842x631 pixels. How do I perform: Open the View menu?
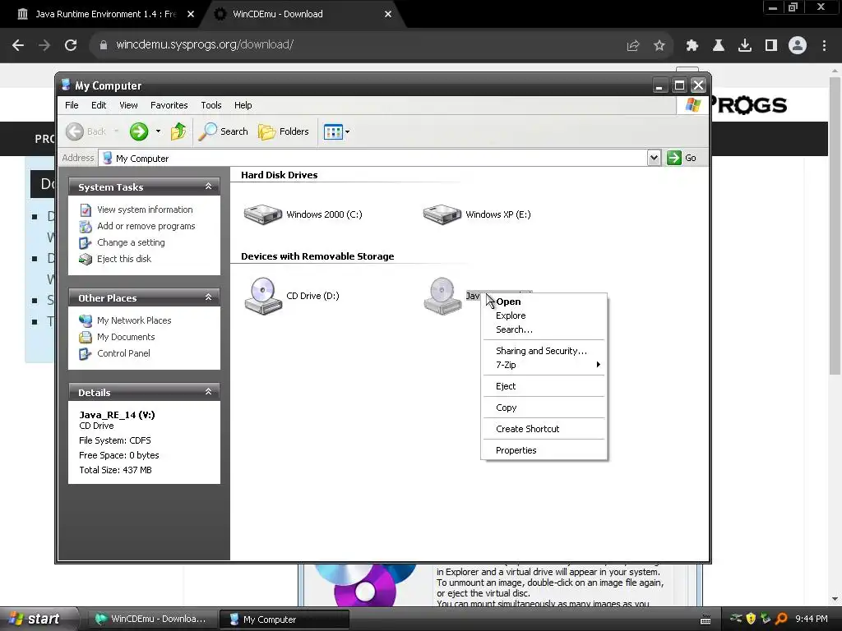pos(128,105)
